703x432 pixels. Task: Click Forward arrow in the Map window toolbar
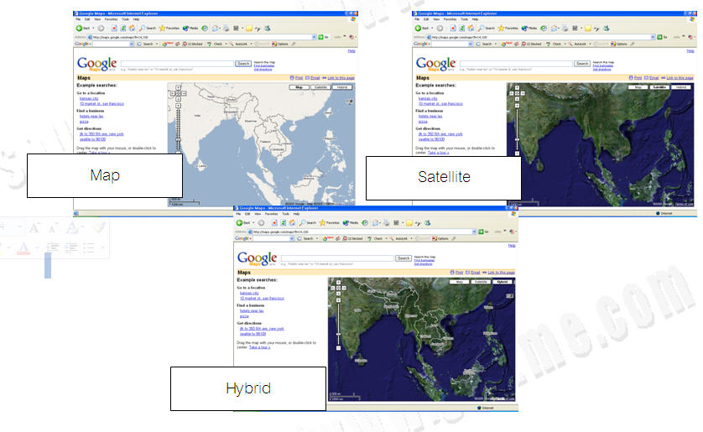click(x=101, y=28)
